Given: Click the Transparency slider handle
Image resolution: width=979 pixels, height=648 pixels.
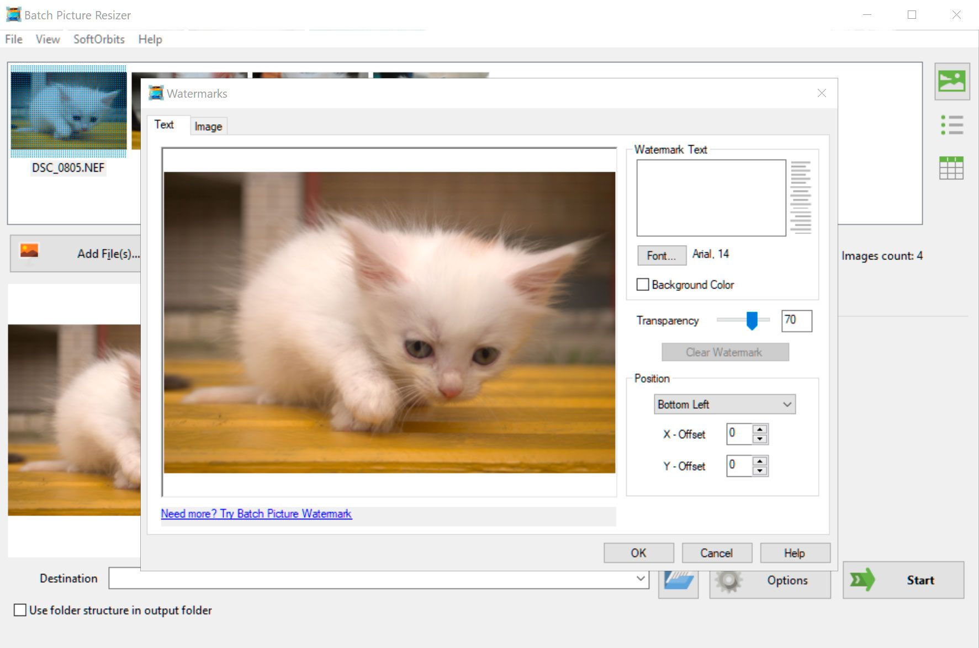Looking at the screenshot, I should coord(752,320).
